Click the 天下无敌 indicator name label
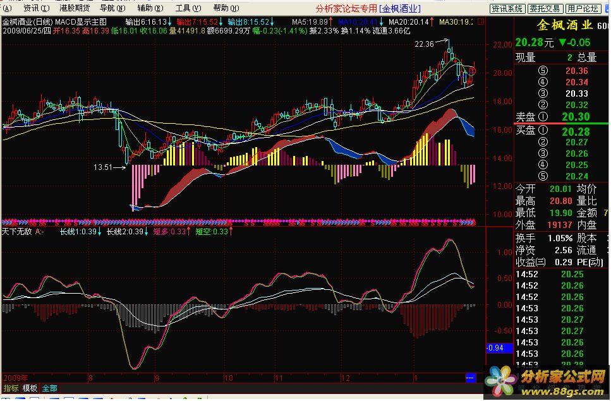 (17, 232)
